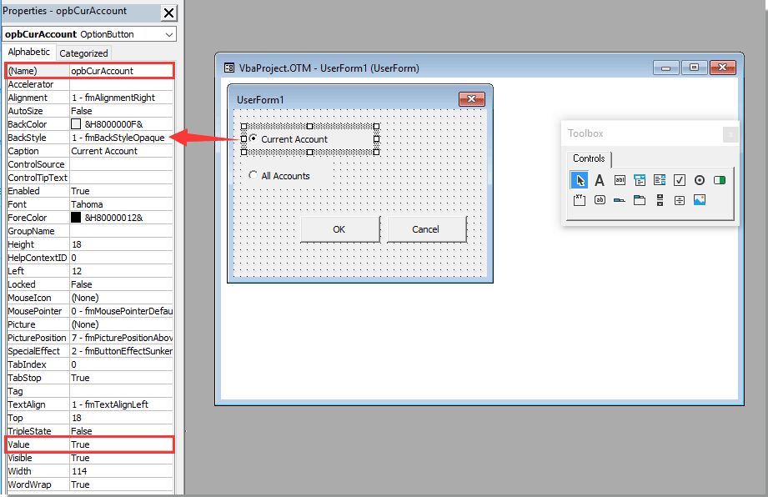Pick the Label control icon
The width and height of the screenshot is (768, 497).
[599, 179]
